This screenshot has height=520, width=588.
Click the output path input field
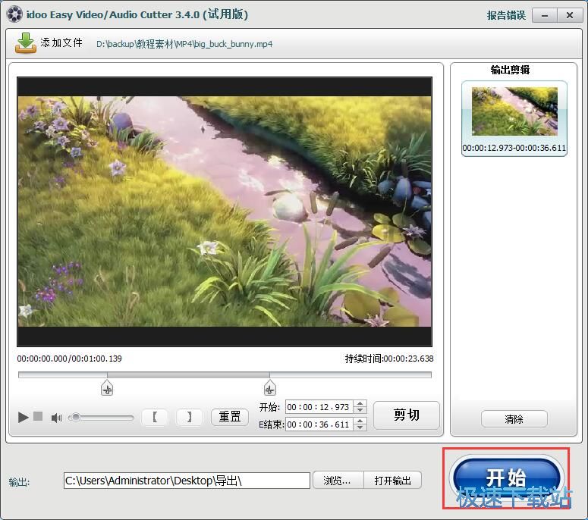coord(187,481)
